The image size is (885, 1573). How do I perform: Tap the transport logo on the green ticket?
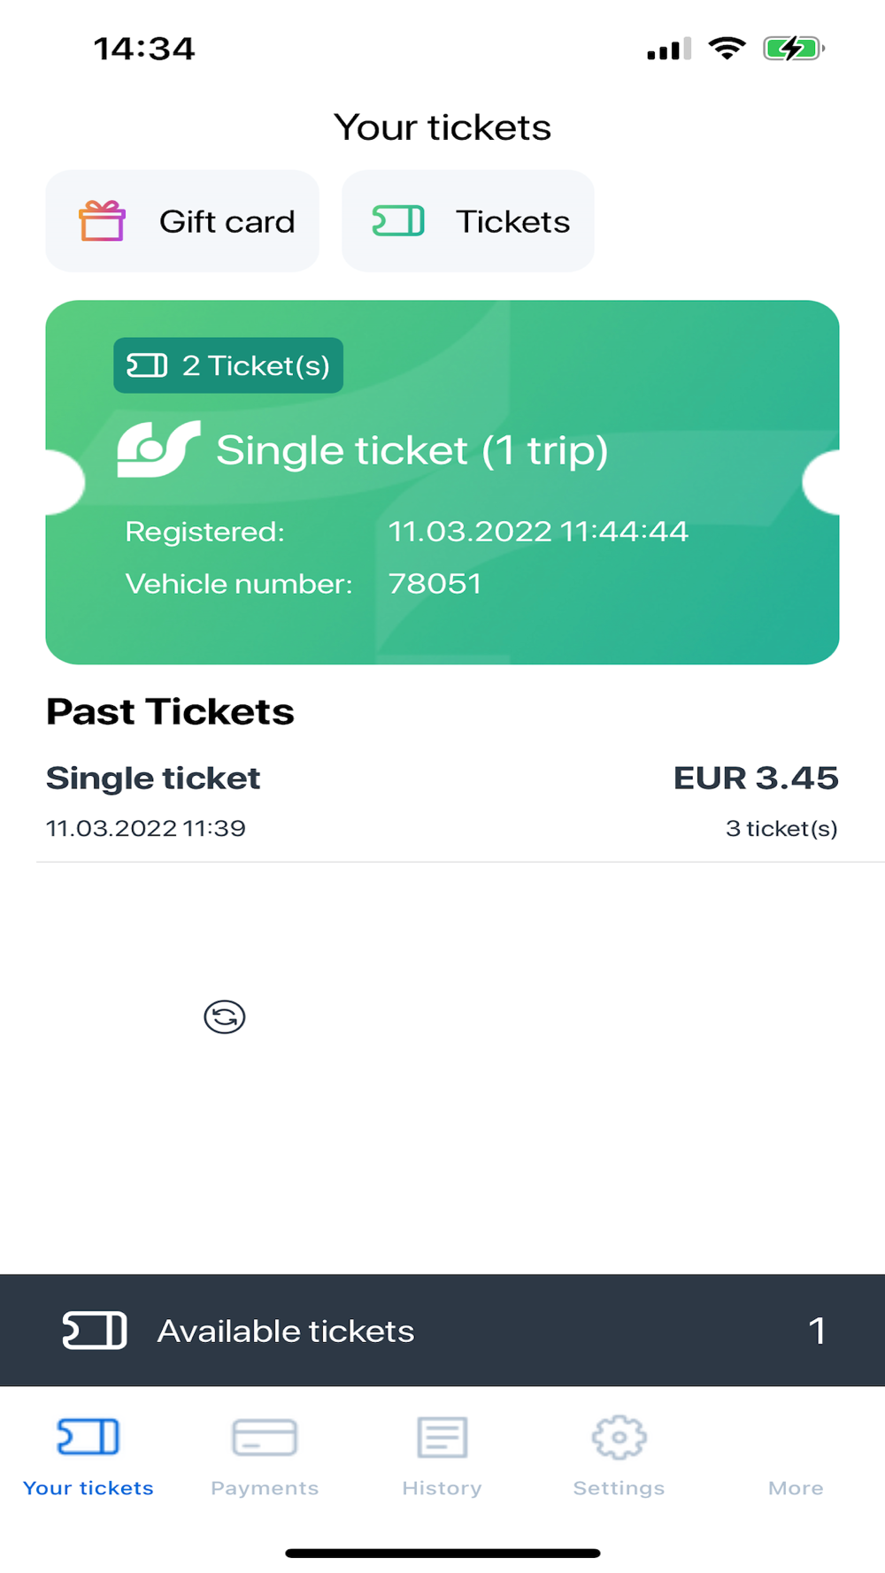(x=159, y=449)
